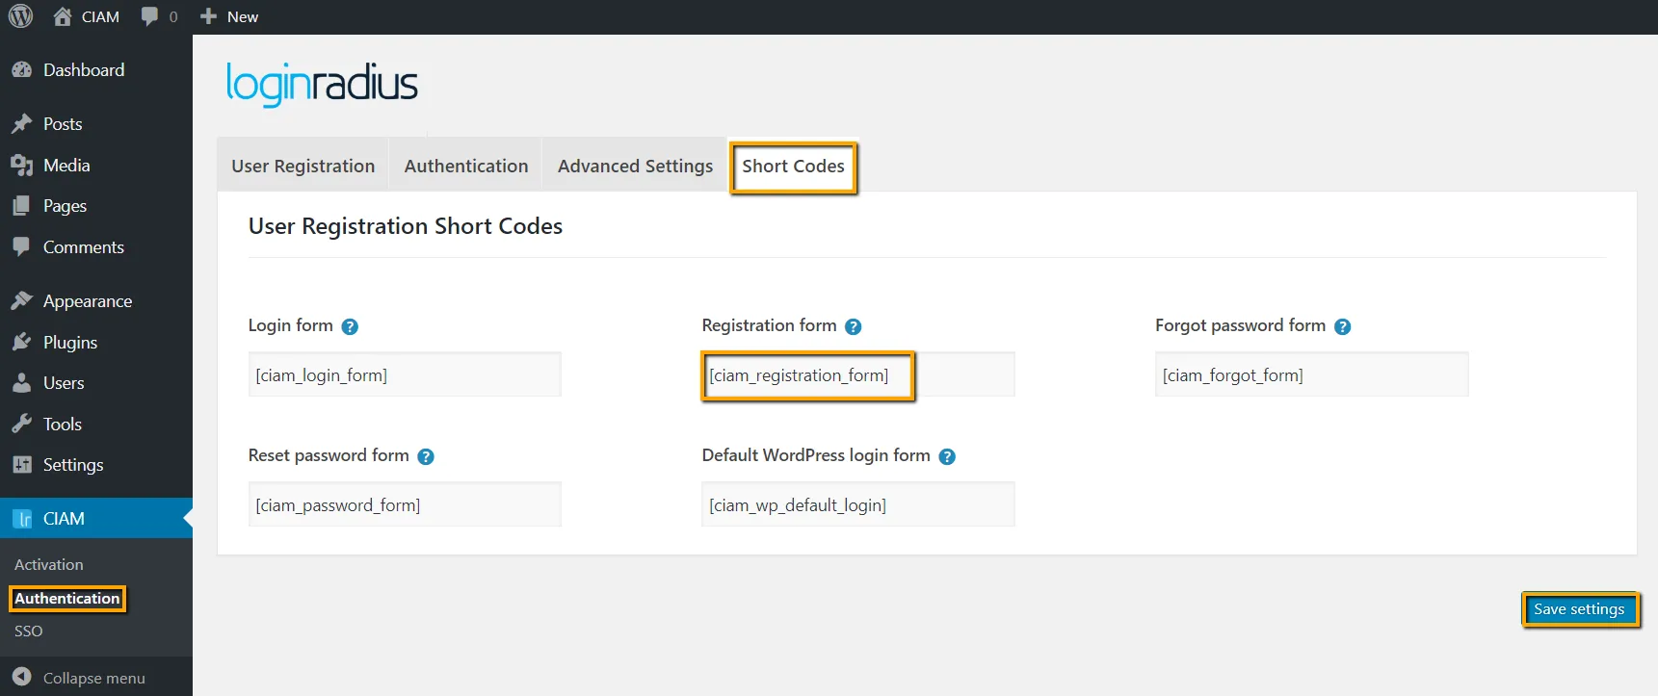Click the ciam_login_form shortcode field

click(x=405, y=374)
